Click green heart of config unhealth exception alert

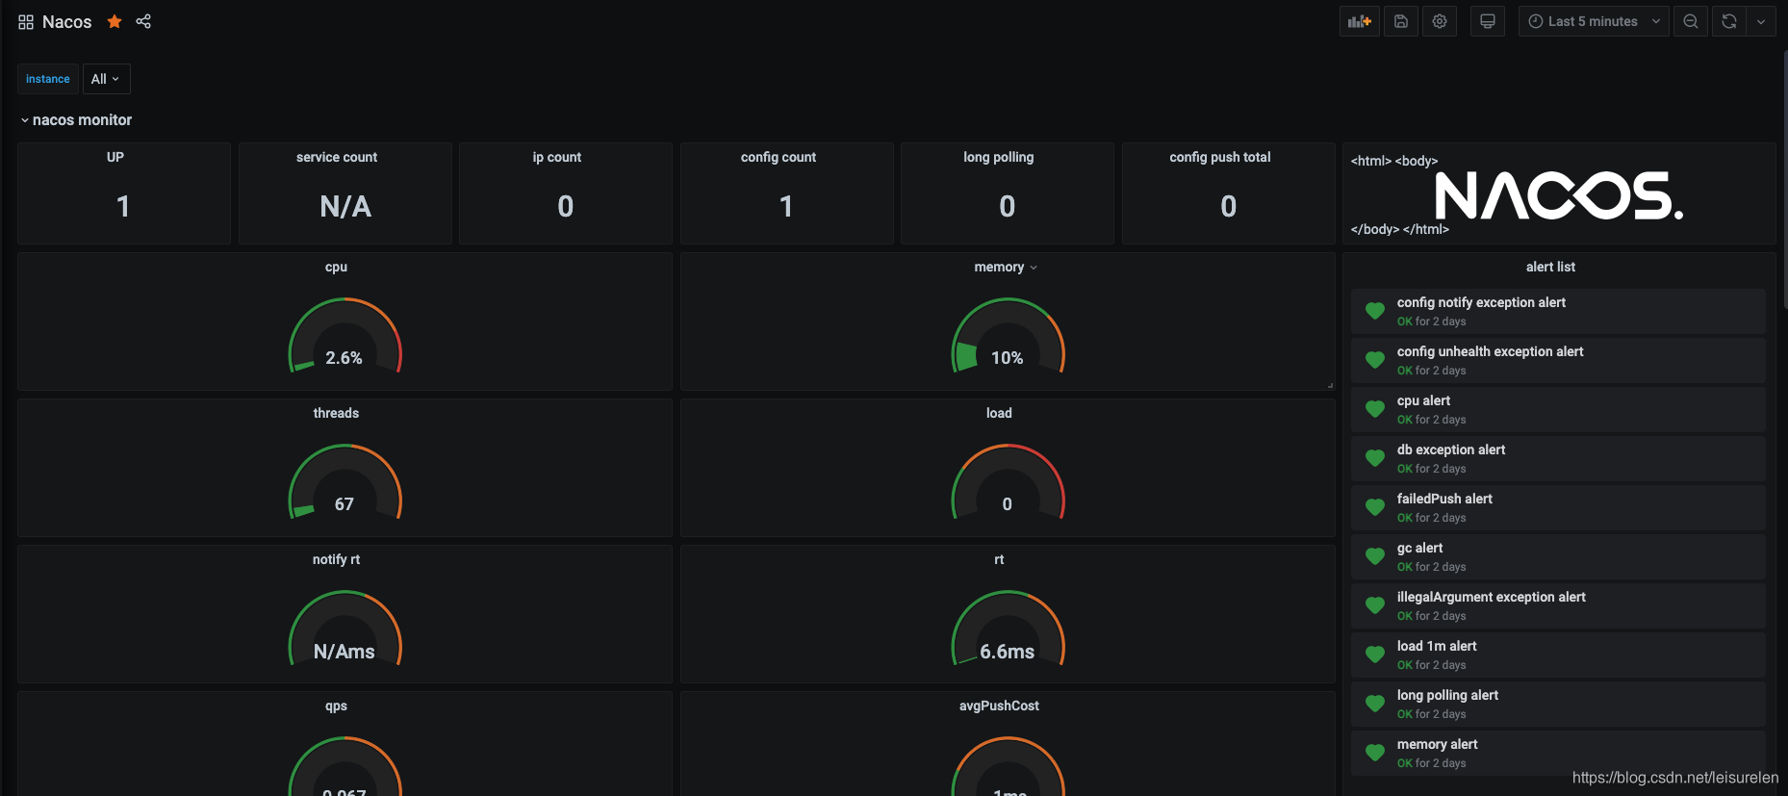pyautogui.click(x=1375, y=360)
